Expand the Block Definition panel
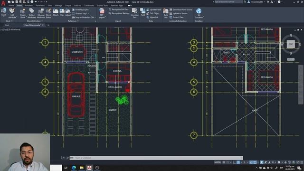 click(35, 21)
